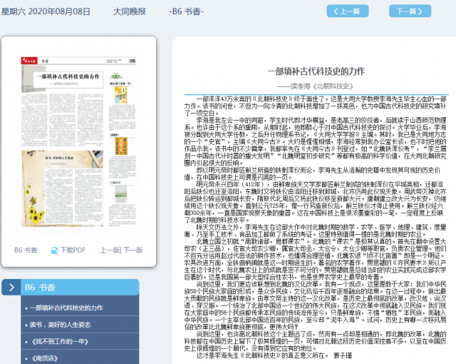Image resolution: width=456 pixels, height=364 pixels.
Task: Click the 大同晚报 newspaper title
Action: (x=130, y=11)
